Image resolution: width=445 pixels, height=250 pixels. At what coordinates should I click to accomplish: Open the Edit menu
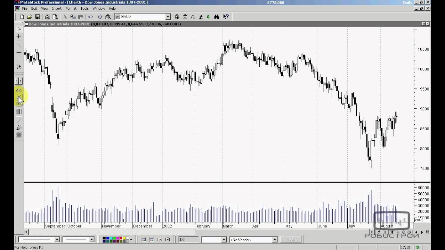coord(34,8)
